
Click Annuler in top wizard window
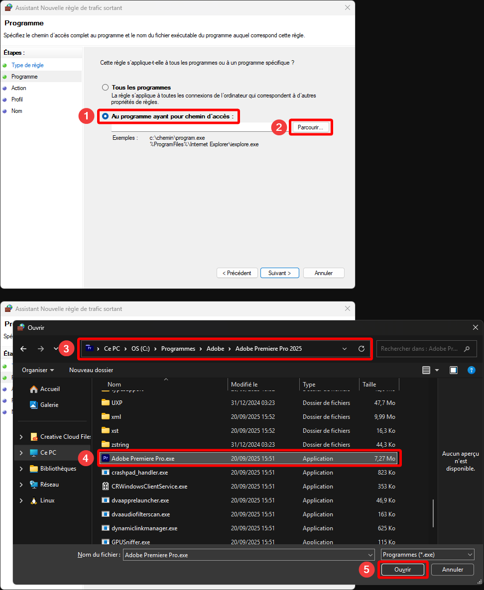(324, 273)
